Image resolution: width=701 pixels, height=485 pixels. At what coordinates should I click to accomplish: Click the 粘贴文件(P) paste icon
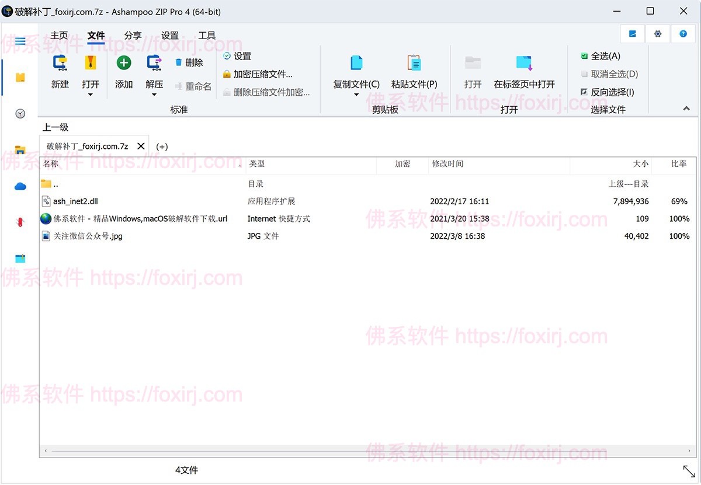click(x=414, y=63)
